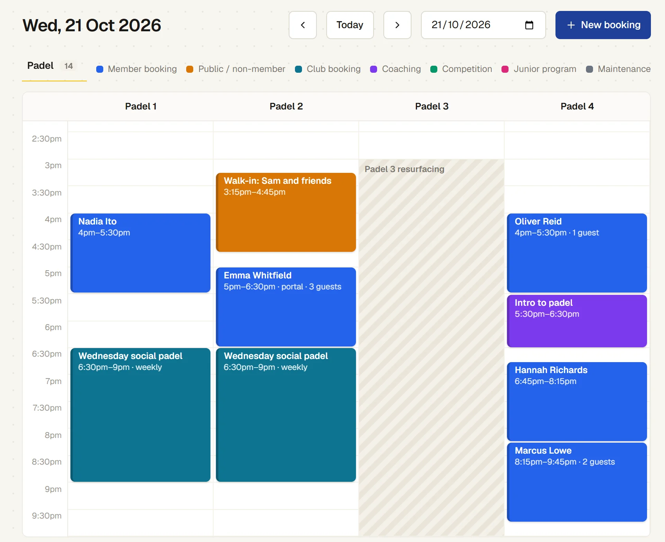Click the 8:30pm time label
Screen dimensions: 665x542
tap(47, 462)
